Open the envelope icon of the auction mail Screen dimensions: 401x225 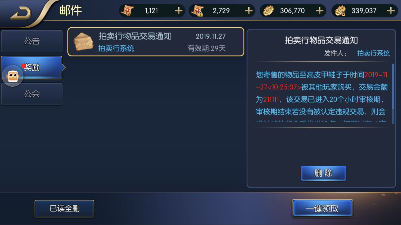[x=83, y=42]
